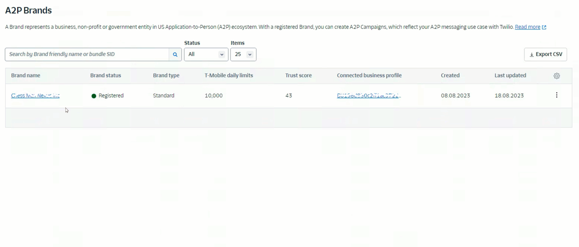Screen dimensions: 579x247
Task: Click the Brand status column header
Action: (106, 75)
